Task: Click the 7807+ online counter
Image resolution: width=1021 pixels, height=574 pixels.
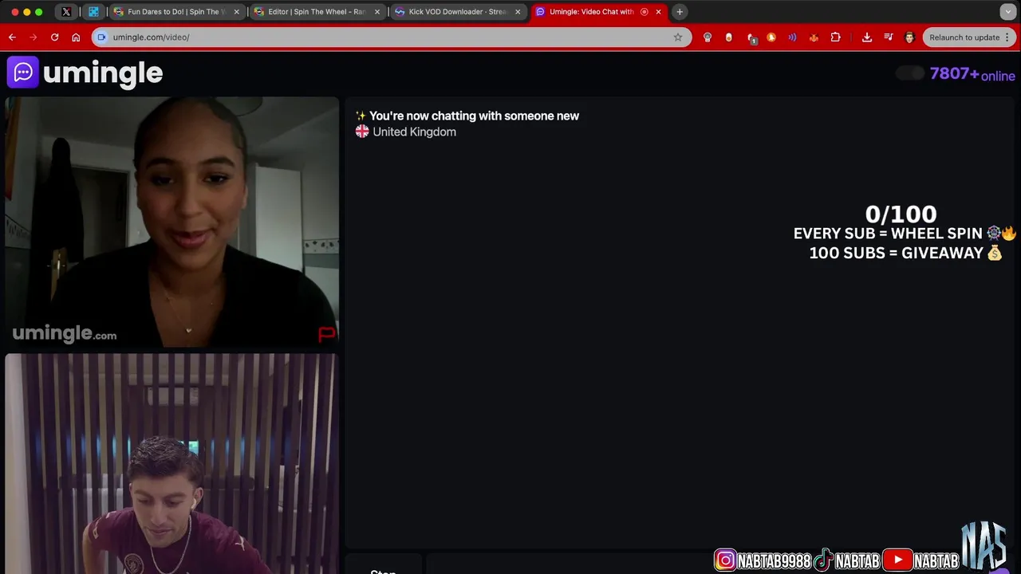Action: [x=972, y=74]
